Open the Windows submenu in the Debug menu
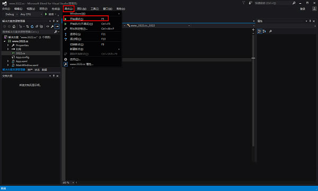This screenshot has width=318, height=191. 92,14
